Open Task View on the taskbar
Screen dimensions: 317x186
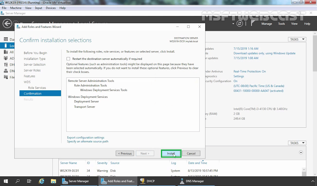click(29, 181)
